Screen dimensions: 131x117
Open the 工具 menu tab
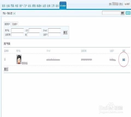click(x=53, y=6)
